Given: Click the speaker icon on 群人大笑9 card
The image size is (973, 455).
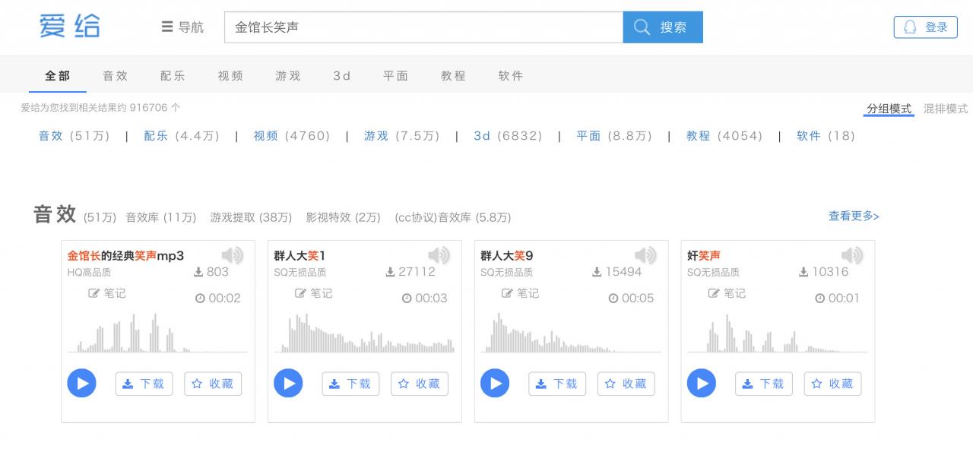Looking at the screenshot, I should click(645, 255).
